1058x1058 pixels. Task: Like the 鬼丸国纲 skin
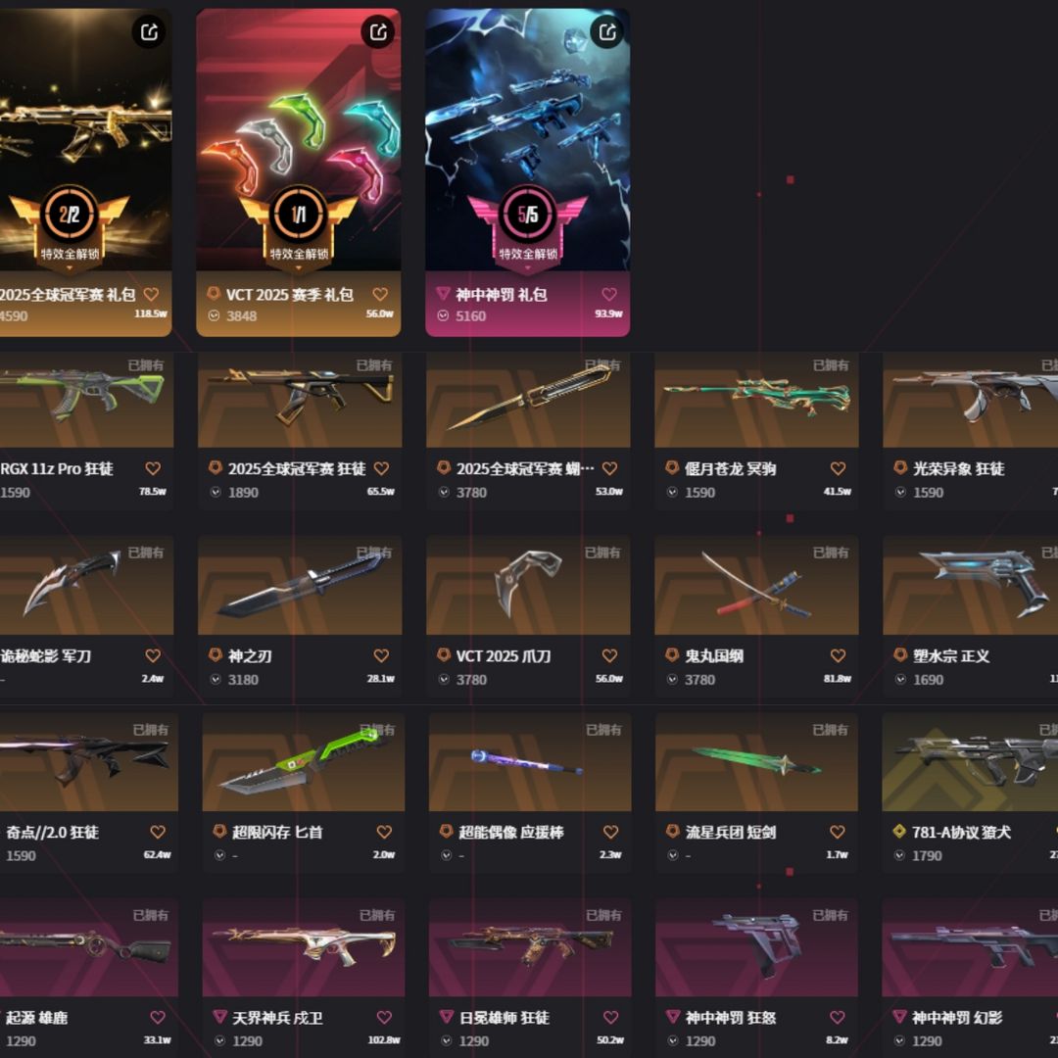838,655
